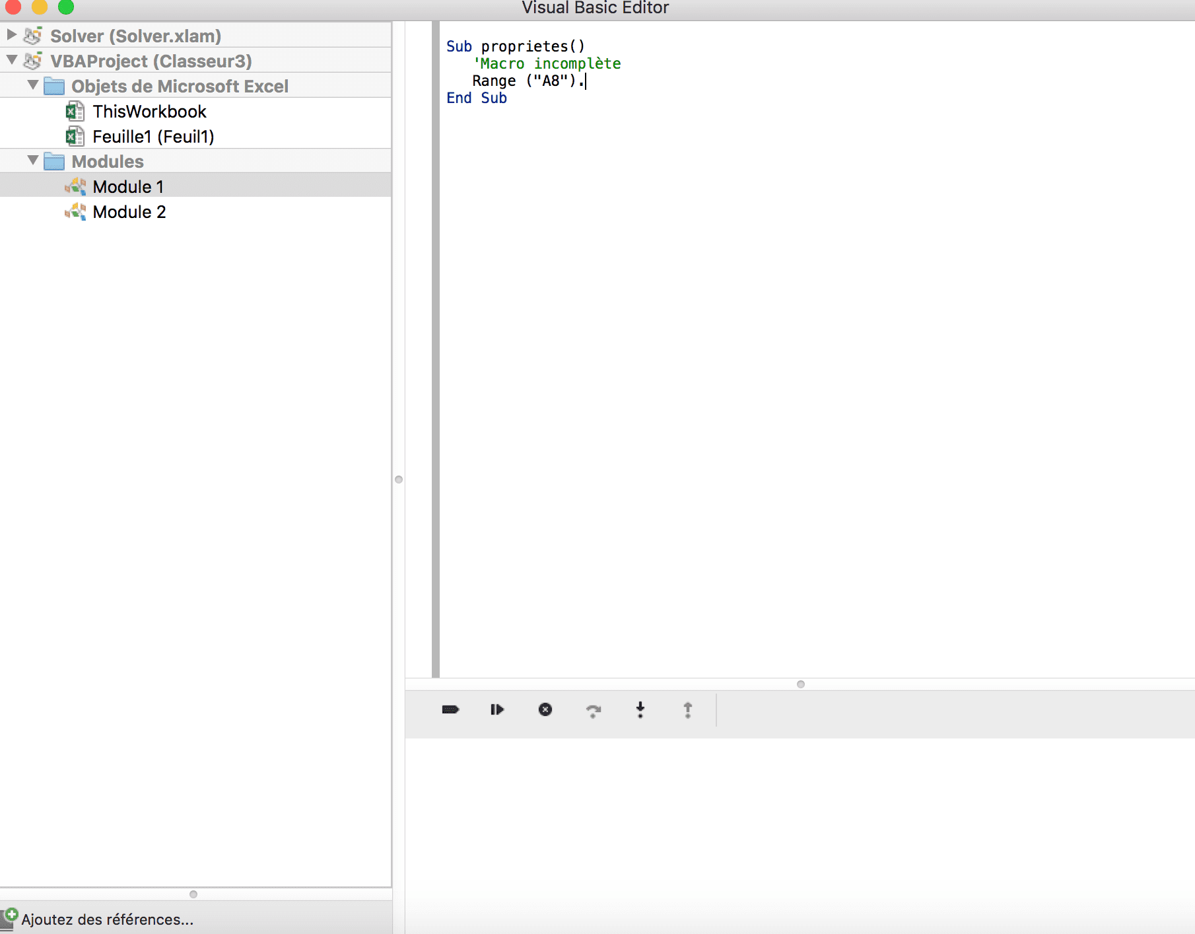Viewport: 1195px width, 934px height.
Task: Click the Module 2 icon
Action: coord(75,212)
